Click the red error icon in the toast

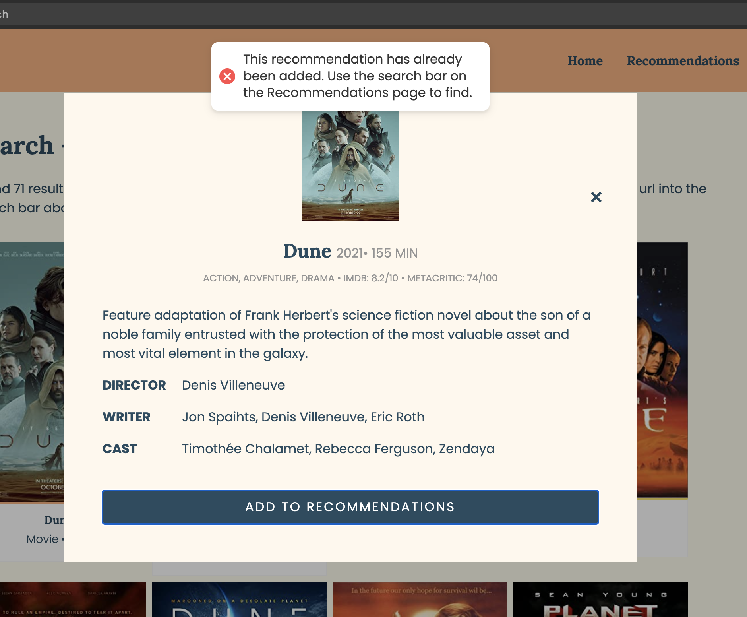point(227,76)
